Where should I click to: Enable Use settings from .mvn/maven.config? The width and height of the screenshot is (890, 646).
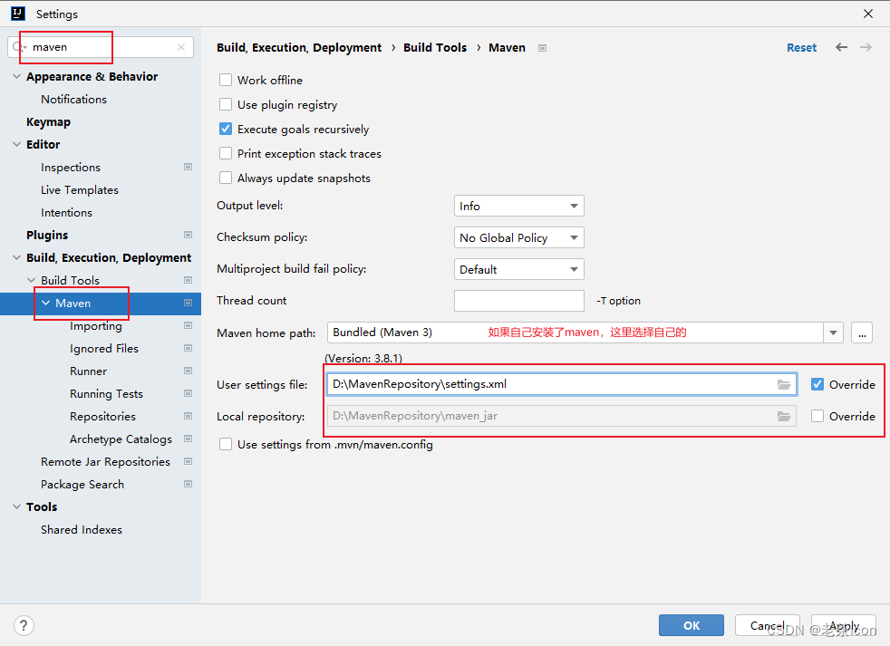226,444
